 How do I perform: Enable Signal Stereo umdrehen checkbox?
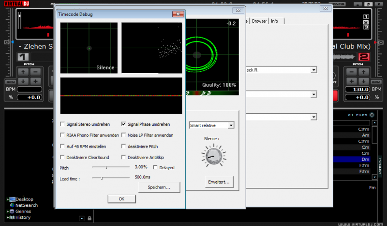pyautogui.click(x=62, y=124)
